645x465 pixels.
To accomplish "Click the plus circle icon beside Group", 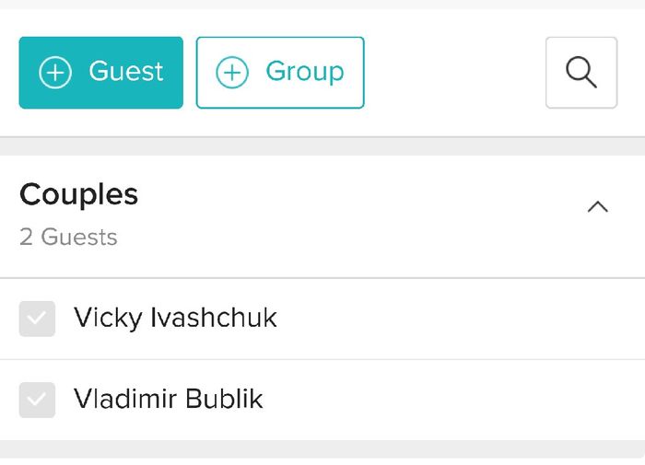I will 232,73.
